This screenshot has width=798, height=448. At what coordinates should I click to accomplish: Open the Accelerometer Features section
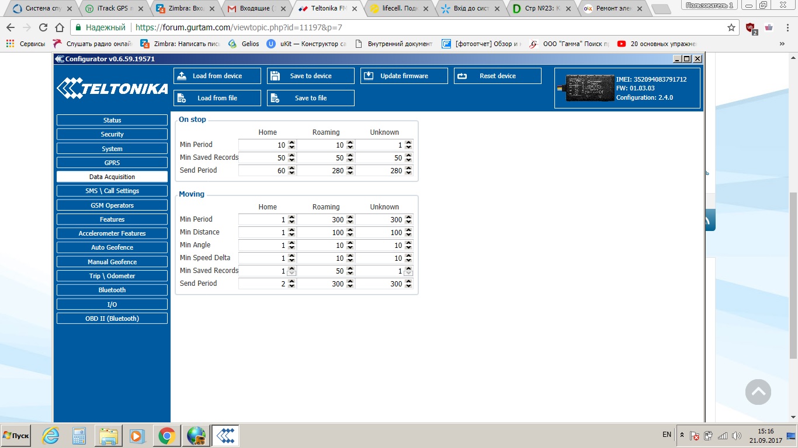point(112,233)
